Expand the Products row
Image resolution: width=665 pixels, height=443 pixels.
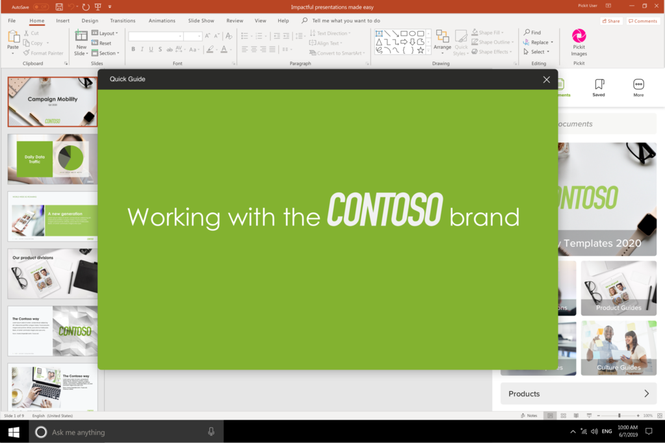point(579,394)
